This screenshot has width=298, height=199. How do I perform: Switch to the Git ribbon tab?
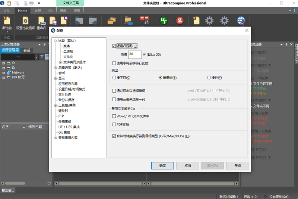pos(50,11)
